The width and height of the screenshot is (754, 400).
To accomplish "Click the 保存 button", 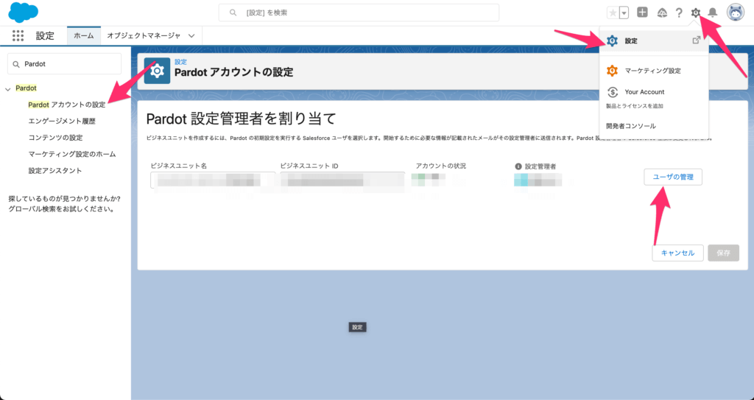I will click(x=723, y=253).
